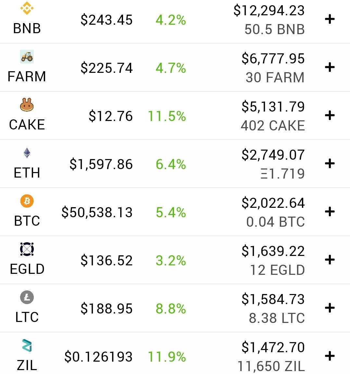Click plus beside ZIL holdings
This screenshot has width=350, height=374.
[x=330, y=356]
